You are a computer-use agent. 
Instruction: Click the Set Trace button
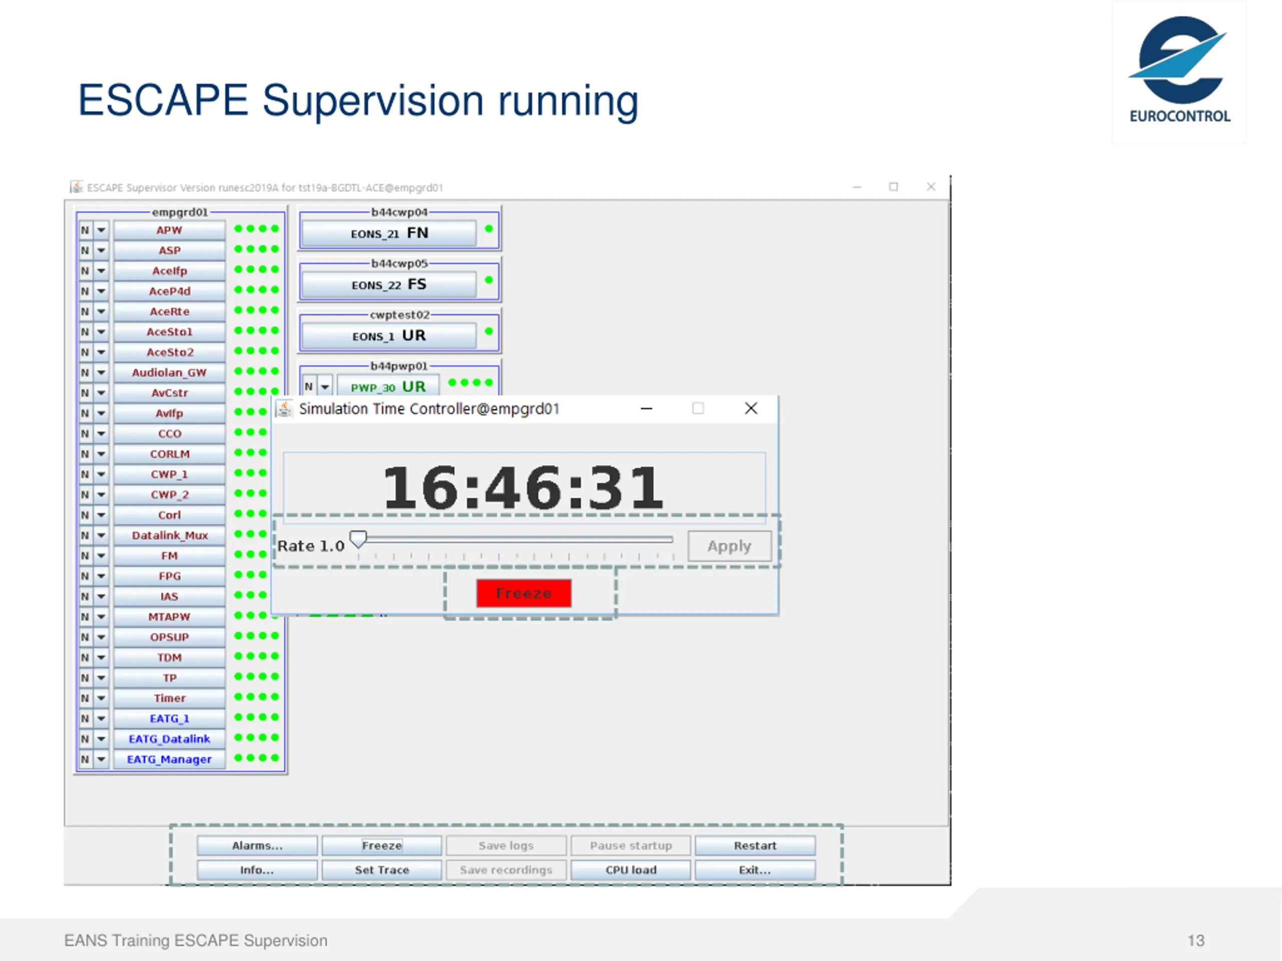tap(382, 869)
